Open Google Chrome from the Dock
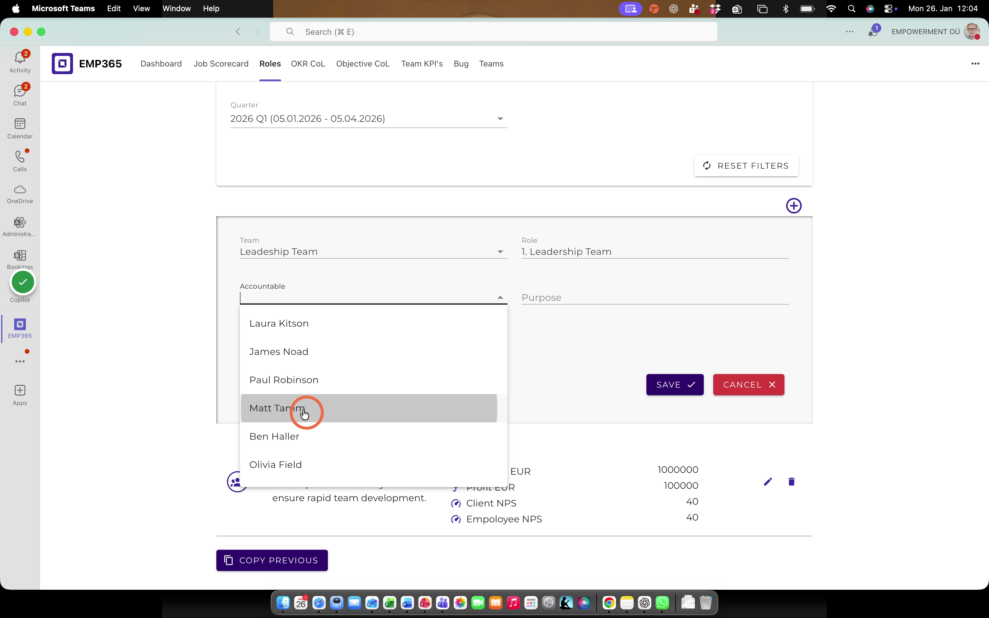Screen dimensions: 989x618 click(x=609, y=603)
